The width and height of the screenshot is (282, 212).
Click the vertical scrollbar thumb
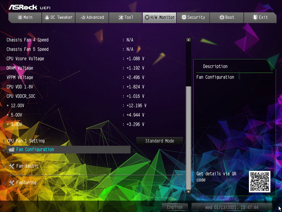pos(188,138)
